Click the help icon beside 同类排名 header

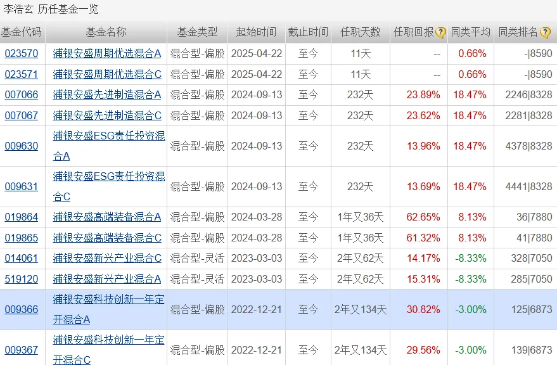click(545, 33)
